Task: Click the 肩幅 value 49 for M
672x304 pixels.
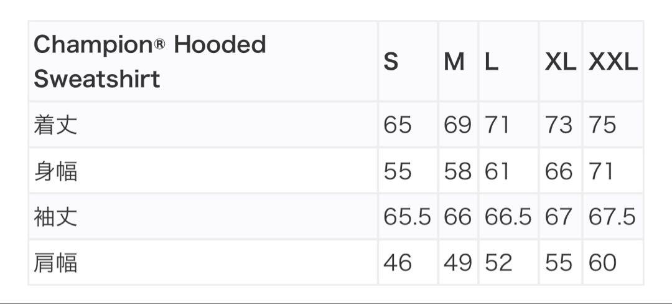Action: point(458,262)
